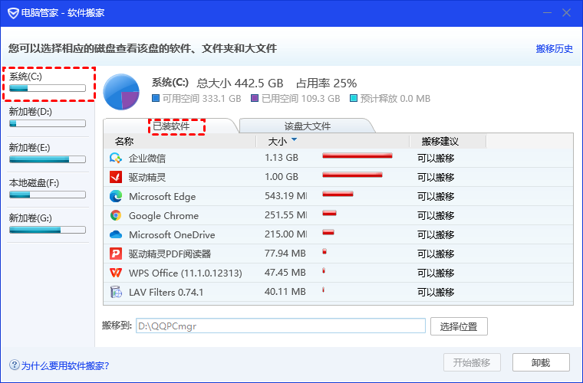This screenshot has height=383, width=583.
Task: Click the G drive usage bar
Action: tap(48, 230)
